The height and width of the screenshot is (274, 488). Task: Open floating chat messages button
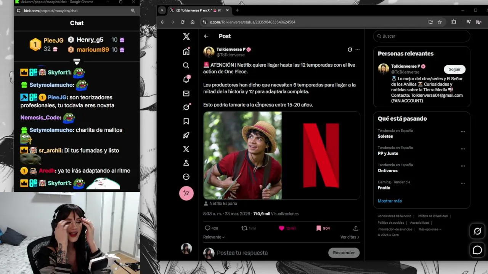[477, 250]
